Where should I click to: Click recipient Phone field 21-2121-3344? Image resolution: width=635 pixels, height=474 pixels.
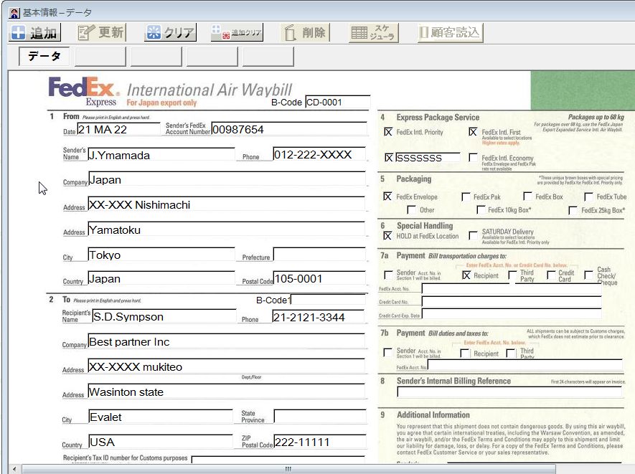click(x=319, y=317)
